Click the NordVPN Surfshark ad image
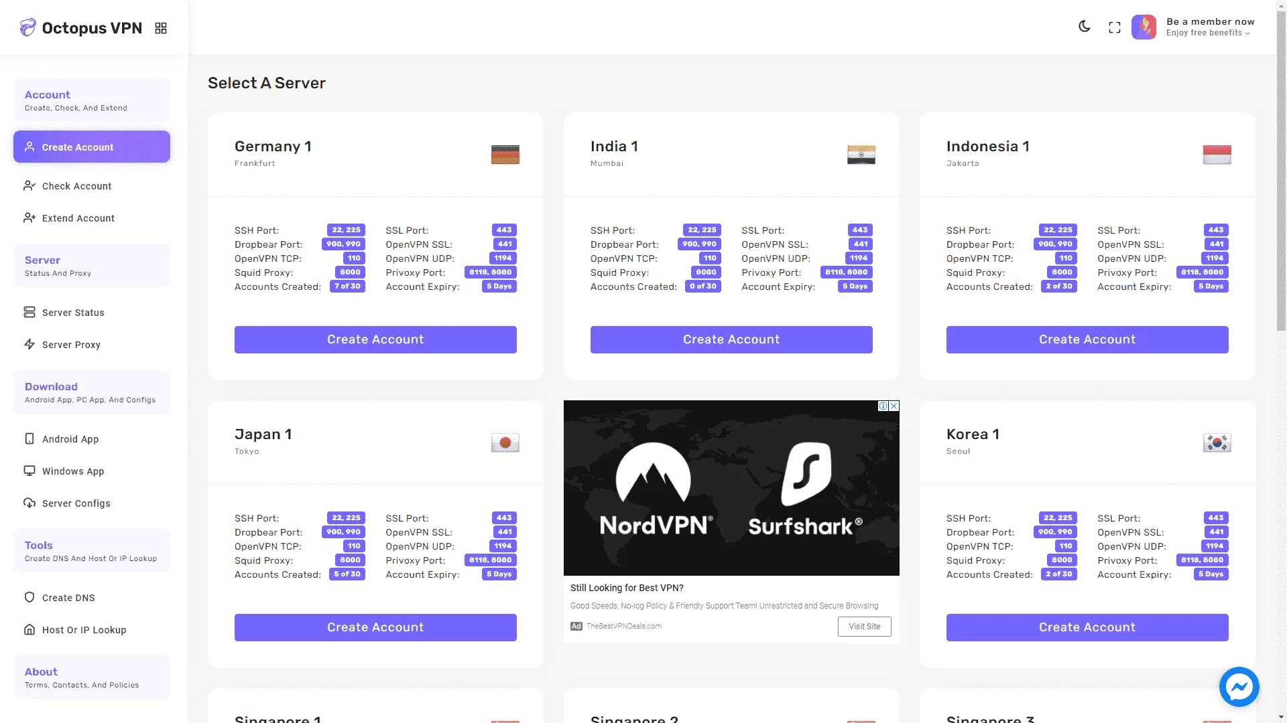 tap(731, 488)
